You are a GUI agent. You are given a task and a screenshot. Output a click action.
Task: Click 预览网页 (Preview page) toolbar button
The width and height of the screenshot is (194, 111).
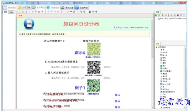[x=53, y=8]
